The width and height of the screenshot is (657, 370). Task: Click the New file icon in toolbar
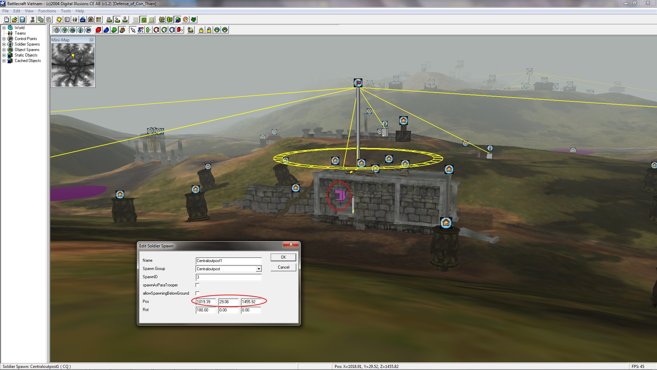pyautogui.click(x=7, y=20)
